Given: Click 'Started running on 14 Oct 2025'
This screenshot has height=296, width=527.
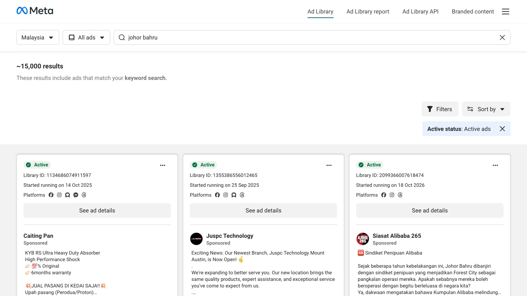Looking at the screenshot, I should point(58,185).
